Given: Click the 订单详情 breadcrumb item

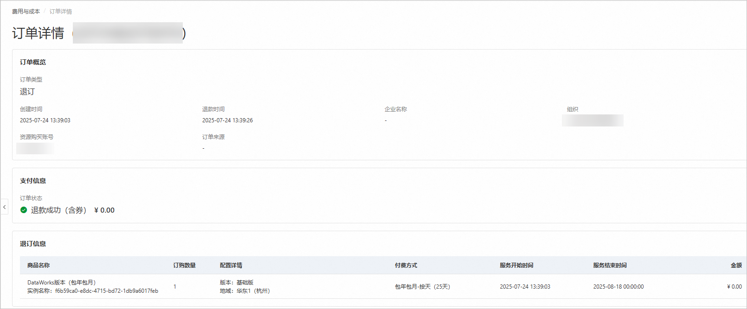Looking at the screenshot, I should click(61, 12).
